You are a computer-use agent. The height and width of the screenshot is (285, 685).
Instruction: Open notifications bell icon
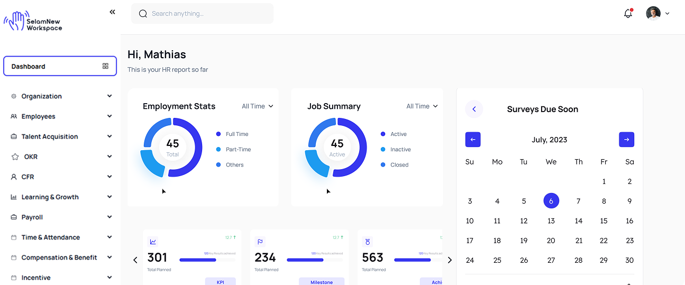click(628, 14)
